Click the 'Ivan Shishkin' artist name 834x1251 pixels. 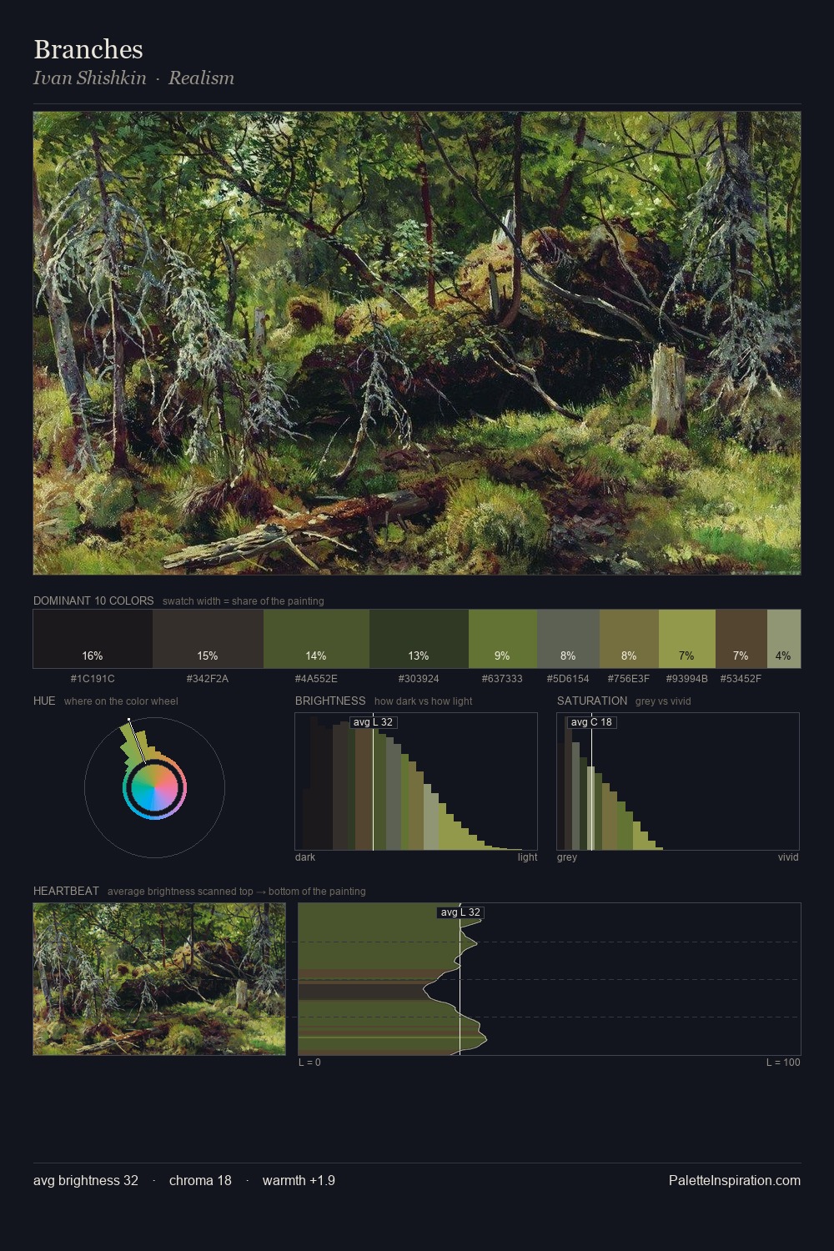(90, 78)
